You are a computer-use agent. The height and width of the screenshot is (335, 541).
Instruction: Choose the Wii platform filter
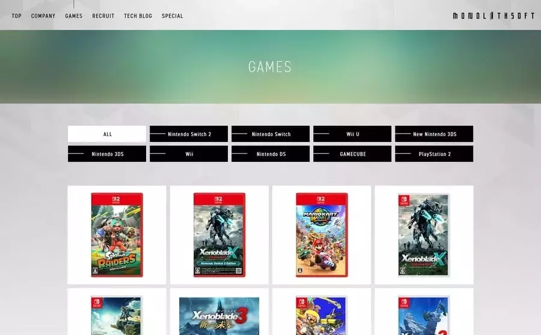tap(189, 154)
